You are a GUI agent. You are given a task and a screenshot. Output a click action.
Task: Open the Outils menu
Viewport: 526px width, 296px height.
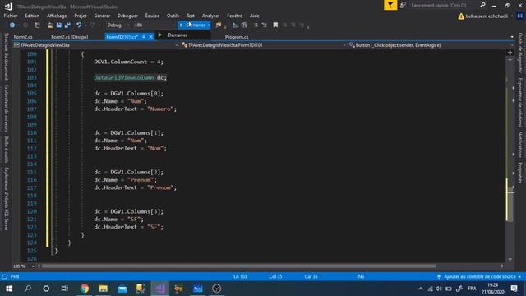(173, 16)
